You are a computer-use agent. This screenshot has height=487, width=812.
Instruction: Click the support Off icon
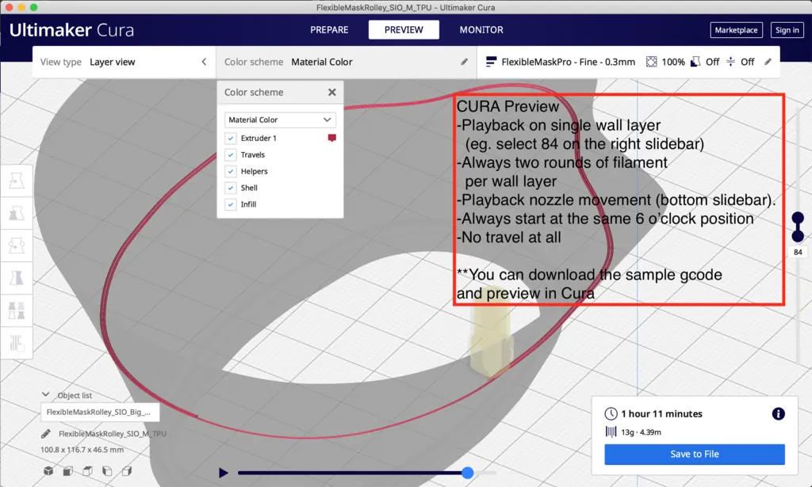[x=695, y=62]
